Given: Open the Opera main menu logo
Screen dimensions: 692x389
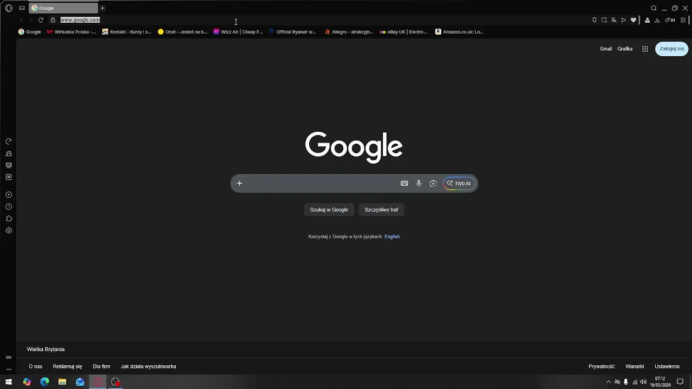Looking at the screenshot, I should [x=9, y=8].
